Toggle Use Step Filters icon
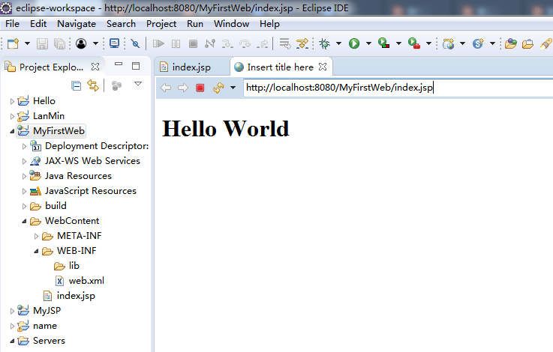 (x=302, y=43)
